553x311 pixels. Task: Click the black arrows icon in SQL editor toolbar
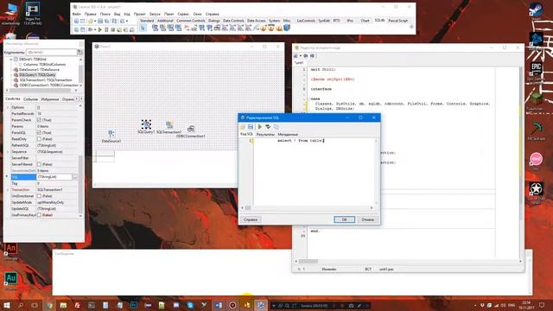coord(268,127)
